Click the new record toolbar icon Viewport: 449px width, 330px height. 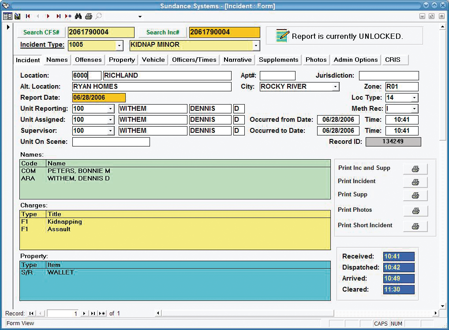[x=68, y=16]
